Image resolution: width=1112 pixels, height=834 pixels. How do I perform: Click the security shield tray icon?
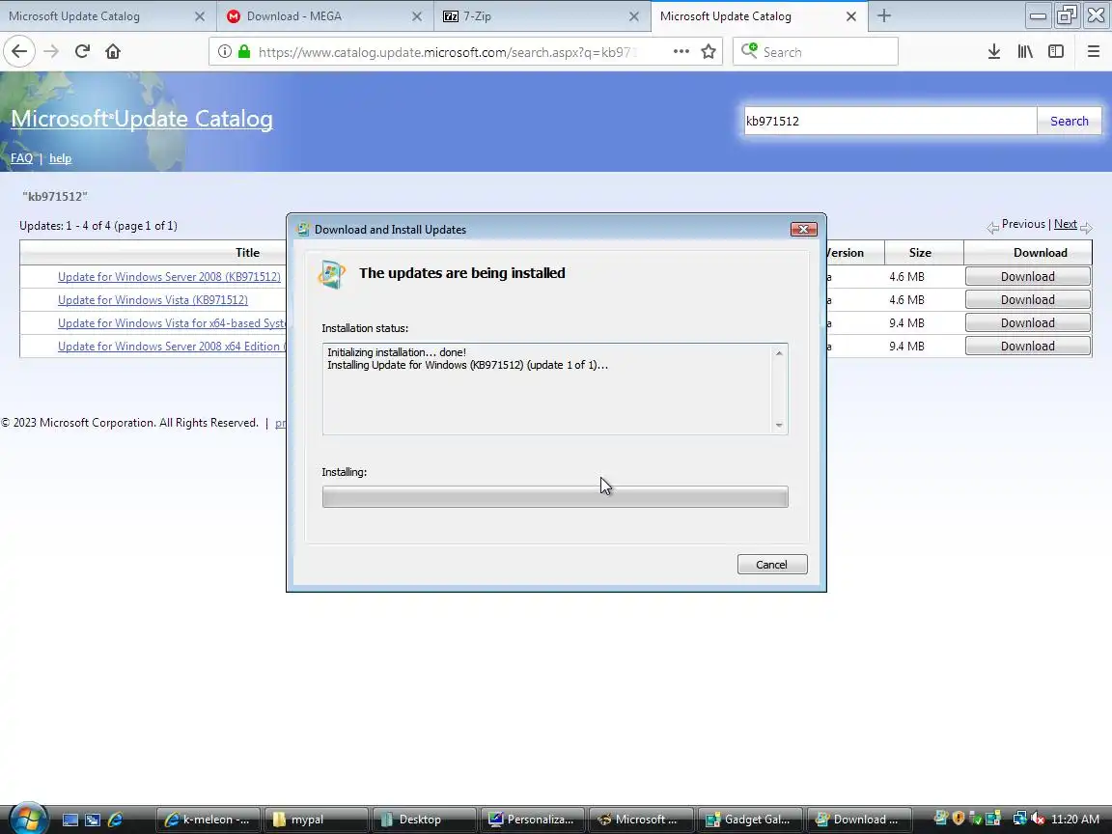click(959, 820)
